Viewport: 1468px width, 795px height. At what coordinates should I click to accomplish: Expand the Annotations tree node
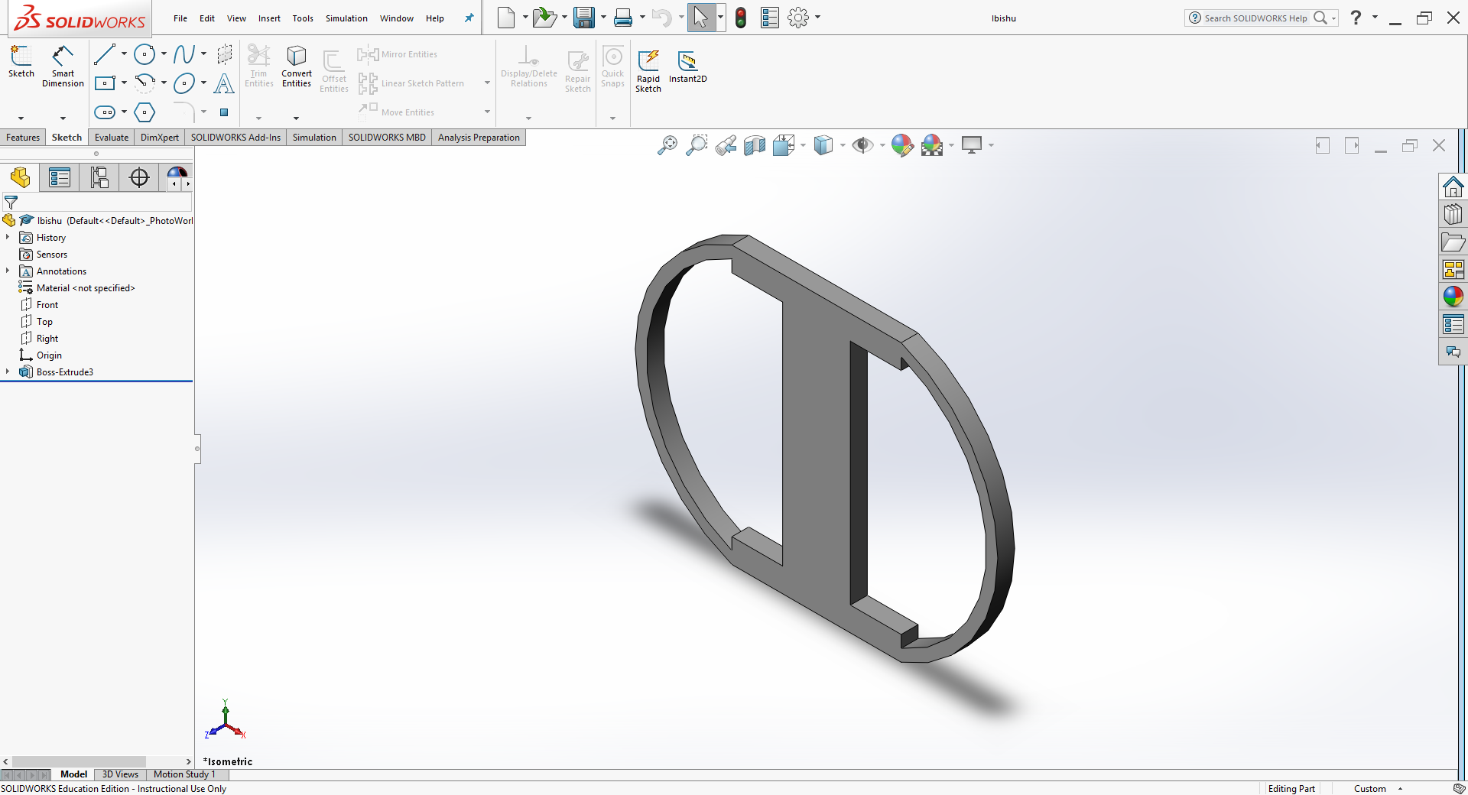8,271
